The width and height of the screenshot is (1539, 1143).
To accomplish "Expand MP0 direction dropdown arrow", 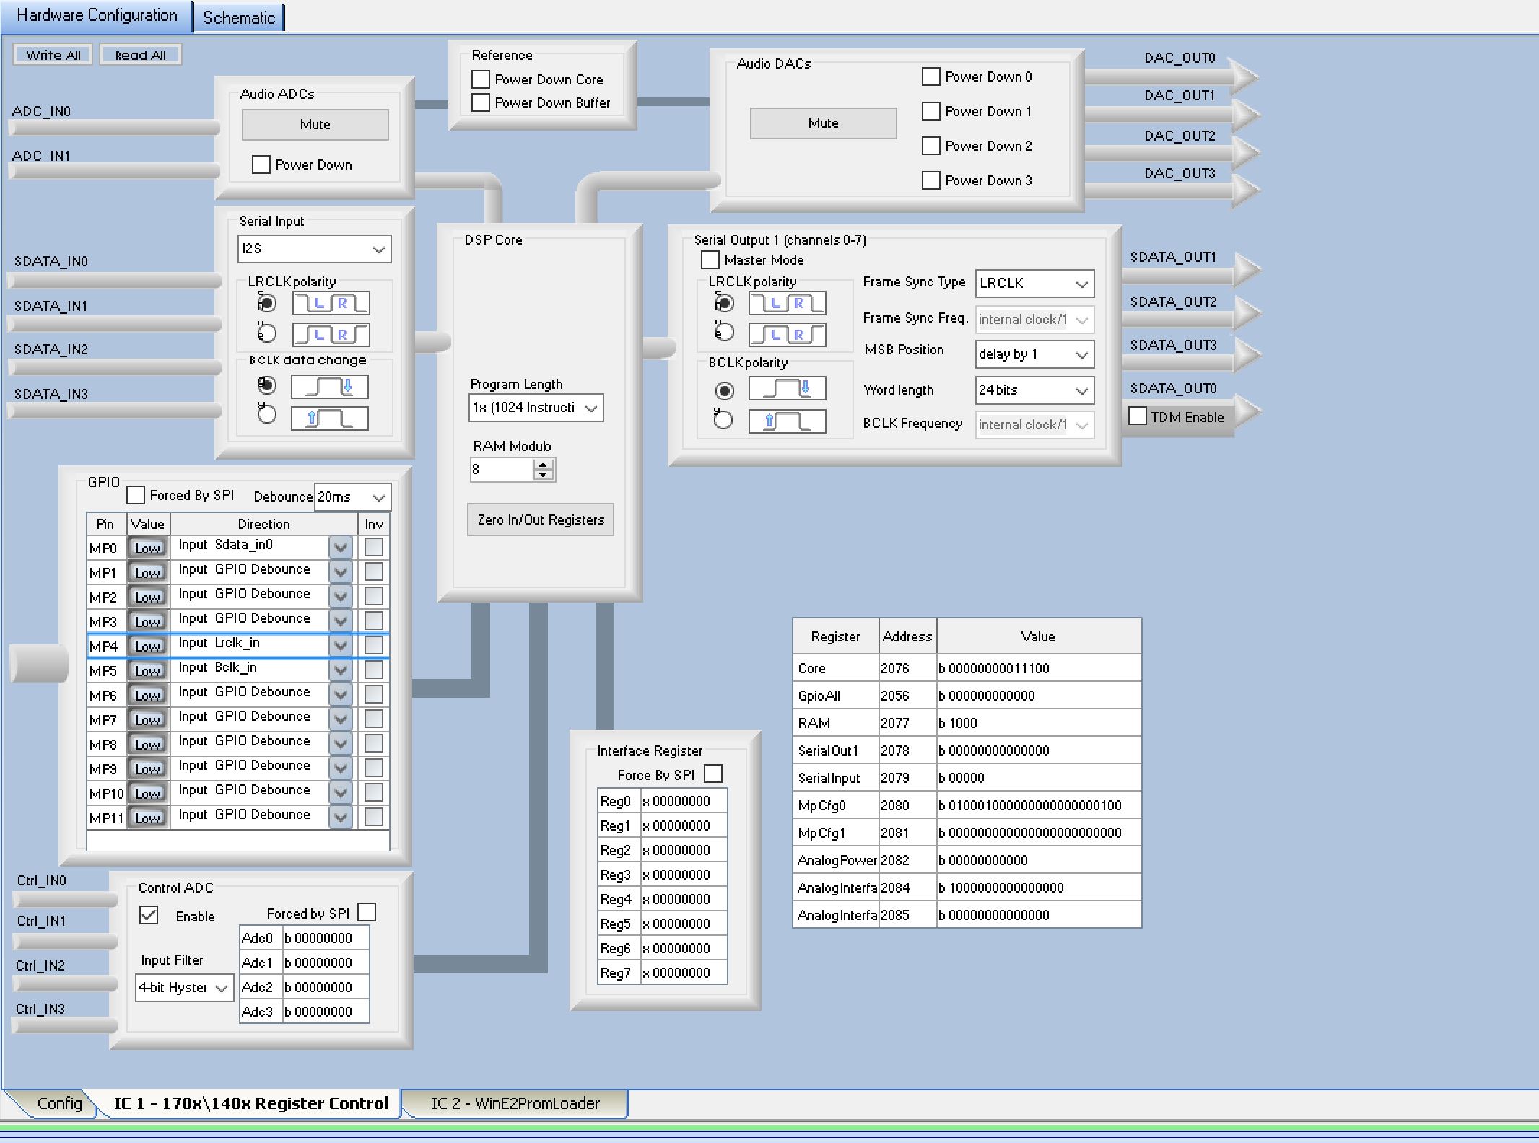I will pos(341,548).
